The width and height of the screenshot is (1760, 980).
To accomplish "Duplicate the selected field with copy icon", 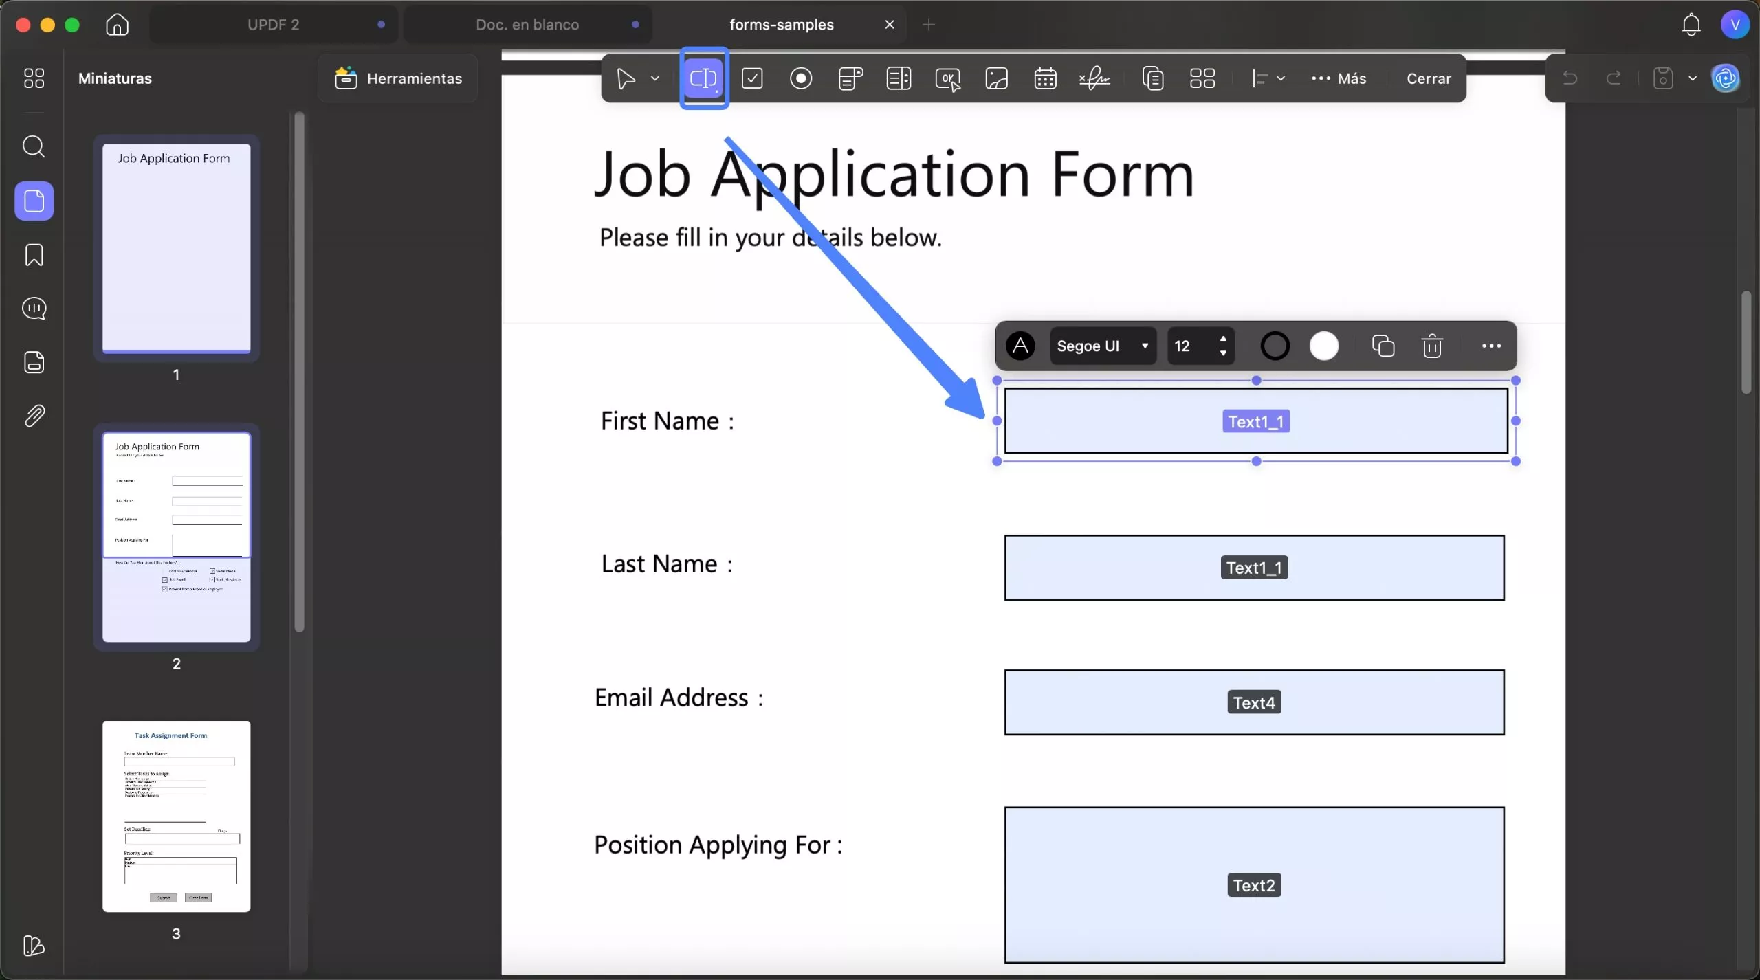I will click(x=1383, y=346).
